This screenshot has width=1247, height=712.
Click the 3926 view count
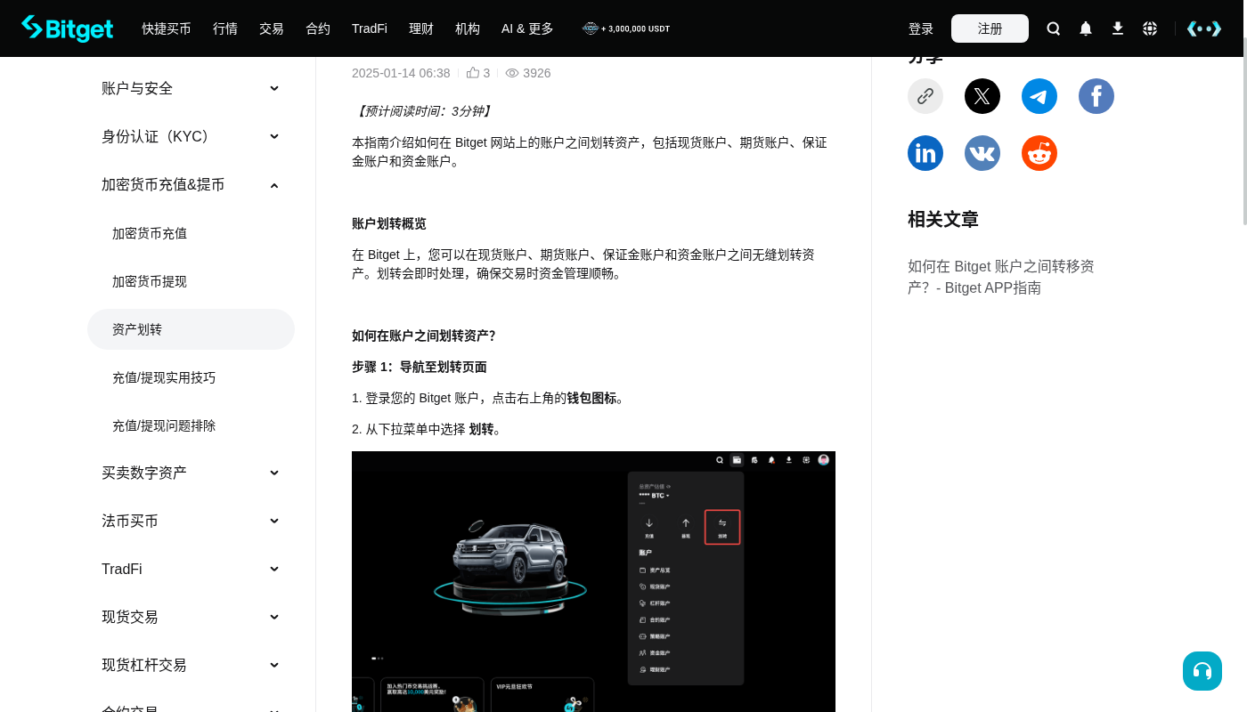pos(537,73)
